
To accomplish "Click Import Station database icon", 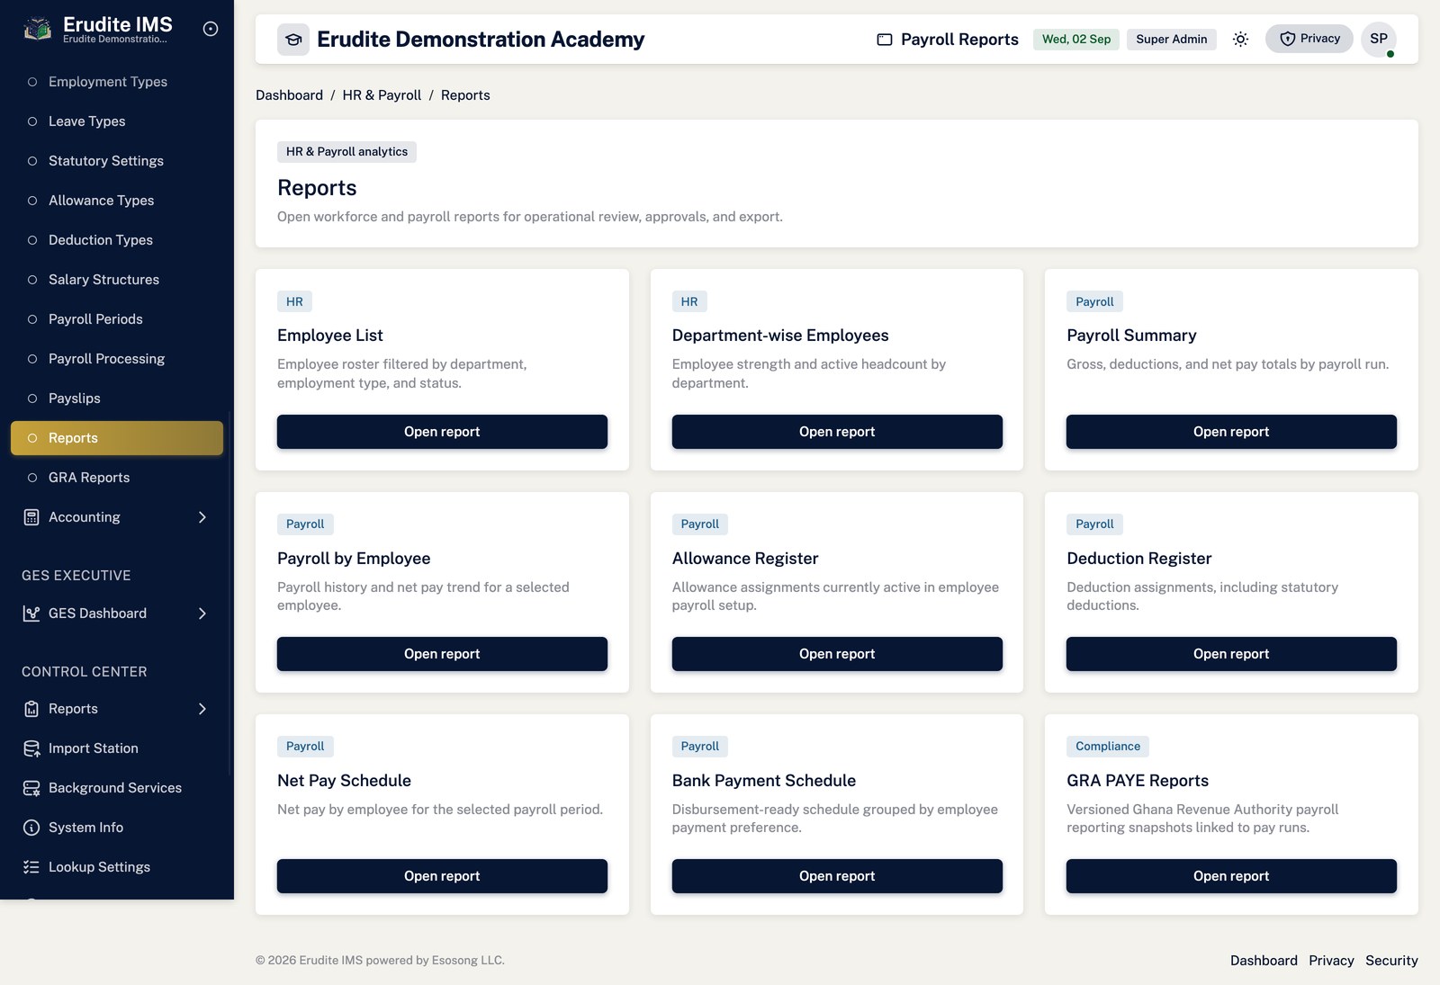I will click(x=31, y=748).
